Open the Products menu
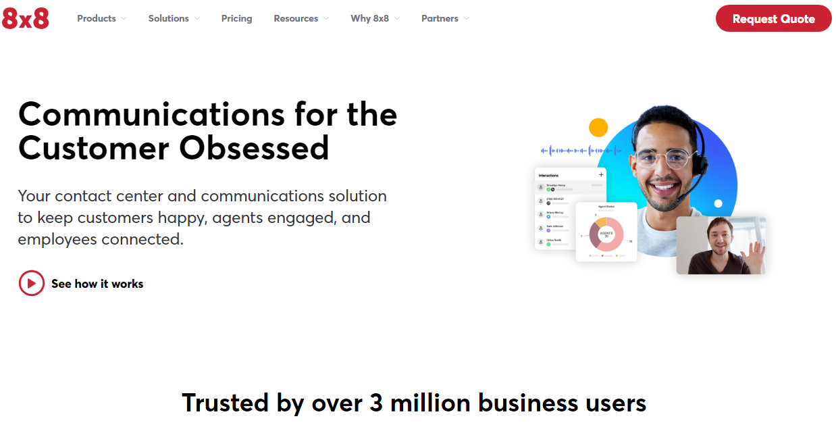The width and height of the screenshot is (836, 427). click(97, 18)
